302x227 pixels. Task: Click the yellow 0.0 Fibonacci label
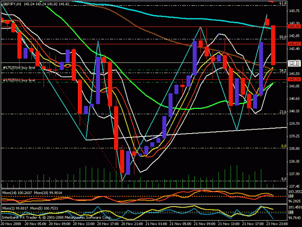284,146
